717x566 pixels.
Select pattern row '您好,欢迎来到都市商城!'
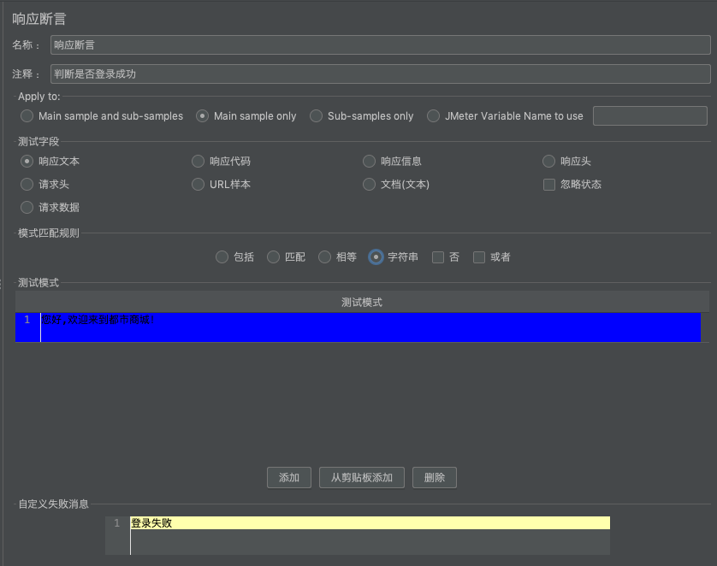coord(358,327)
